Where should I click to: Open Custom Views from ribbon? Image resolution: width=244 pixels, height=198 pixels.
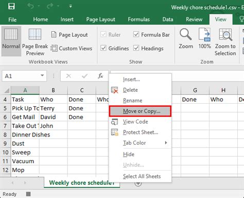coord(72,48)
